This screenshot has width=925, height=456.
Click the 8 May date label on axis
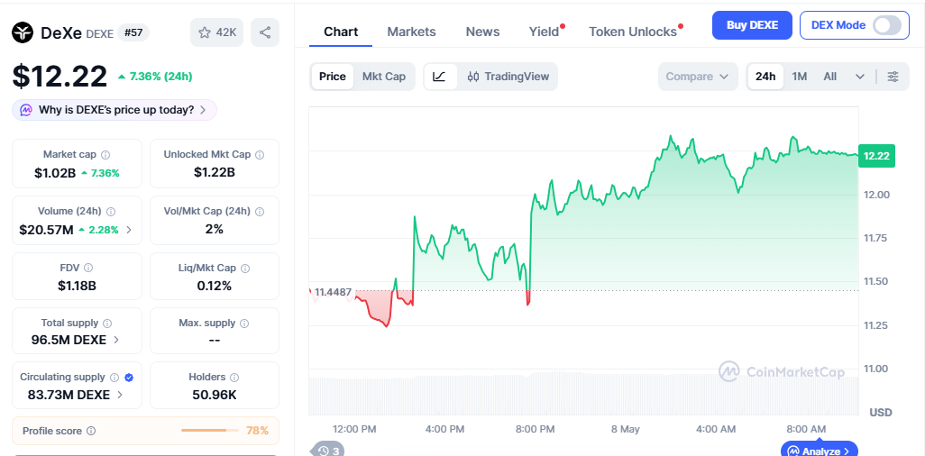point(626,430)
